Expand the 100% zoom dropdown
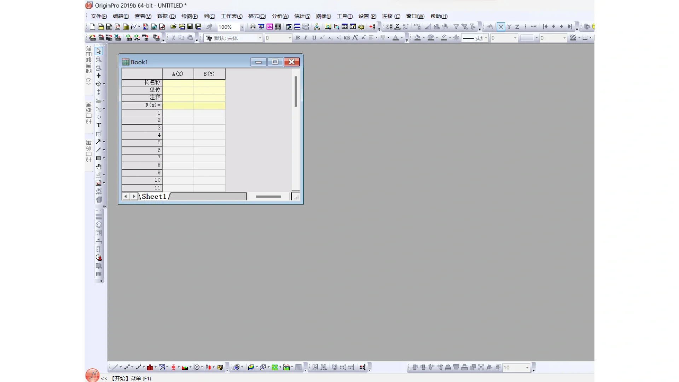 click(242, 27)
